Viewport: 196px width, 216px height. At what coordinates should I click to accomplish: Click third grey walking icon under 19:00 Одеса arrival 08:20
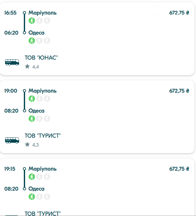point(47,119)
